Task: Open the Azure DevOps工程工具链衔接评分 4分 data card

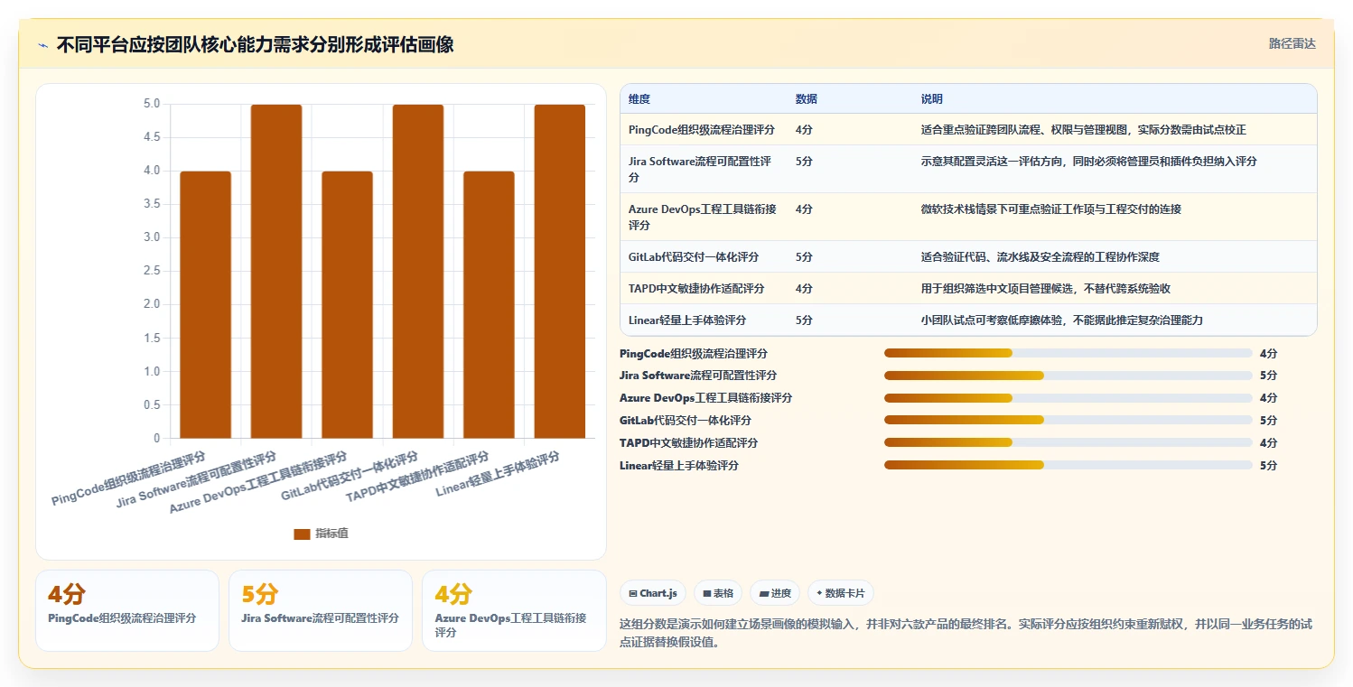Action: point(514,610)
